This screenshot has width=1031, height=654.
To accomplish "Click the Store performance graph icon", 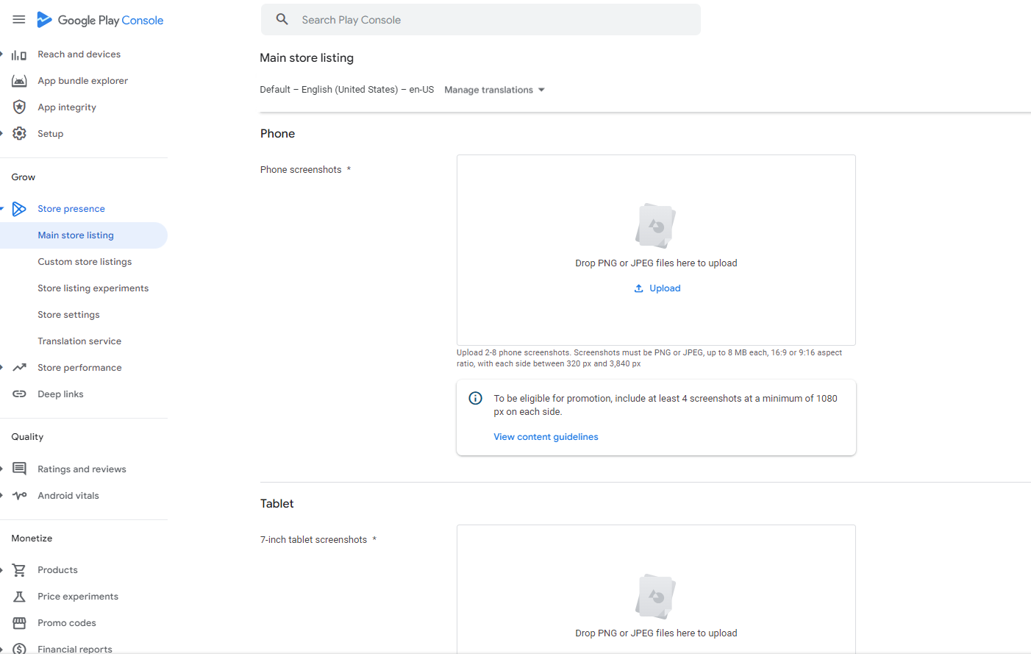I will click(x=18, y=367).
